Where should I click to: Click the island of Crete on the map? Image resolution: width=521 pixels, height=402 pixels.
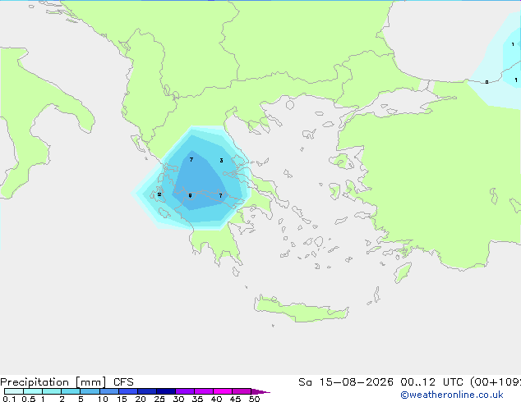[x=301, y=310]
